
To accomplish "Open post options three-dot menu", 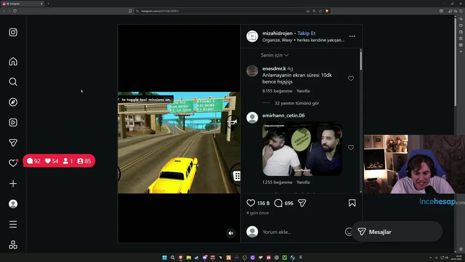I will [x=352, y=36].
